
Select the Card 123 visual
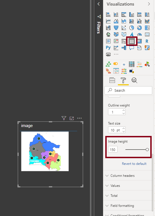147,34
